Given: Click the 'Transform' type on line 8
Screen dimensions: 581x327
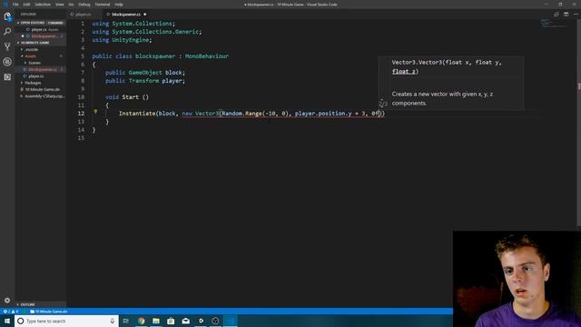Looking at the screenshot, I should pos(143,81).
